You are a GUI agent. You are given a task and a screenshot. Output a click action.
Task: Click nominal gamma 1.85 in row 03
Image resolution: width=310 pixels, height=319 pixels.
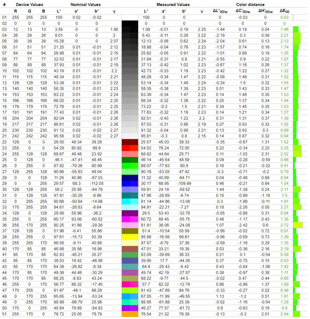(114, 30)
